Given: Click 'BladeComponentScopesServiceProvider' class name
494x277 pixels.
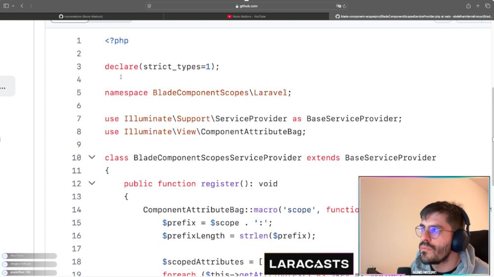Looking at the screenshot, I should [217, 157].
